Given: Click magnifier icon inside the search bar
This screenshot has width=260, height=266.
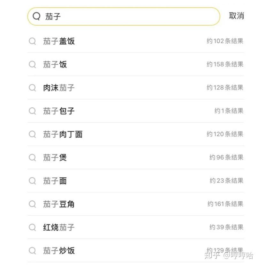Looking at the screenshot, I should pyautogui.click(x=37, y=16).
